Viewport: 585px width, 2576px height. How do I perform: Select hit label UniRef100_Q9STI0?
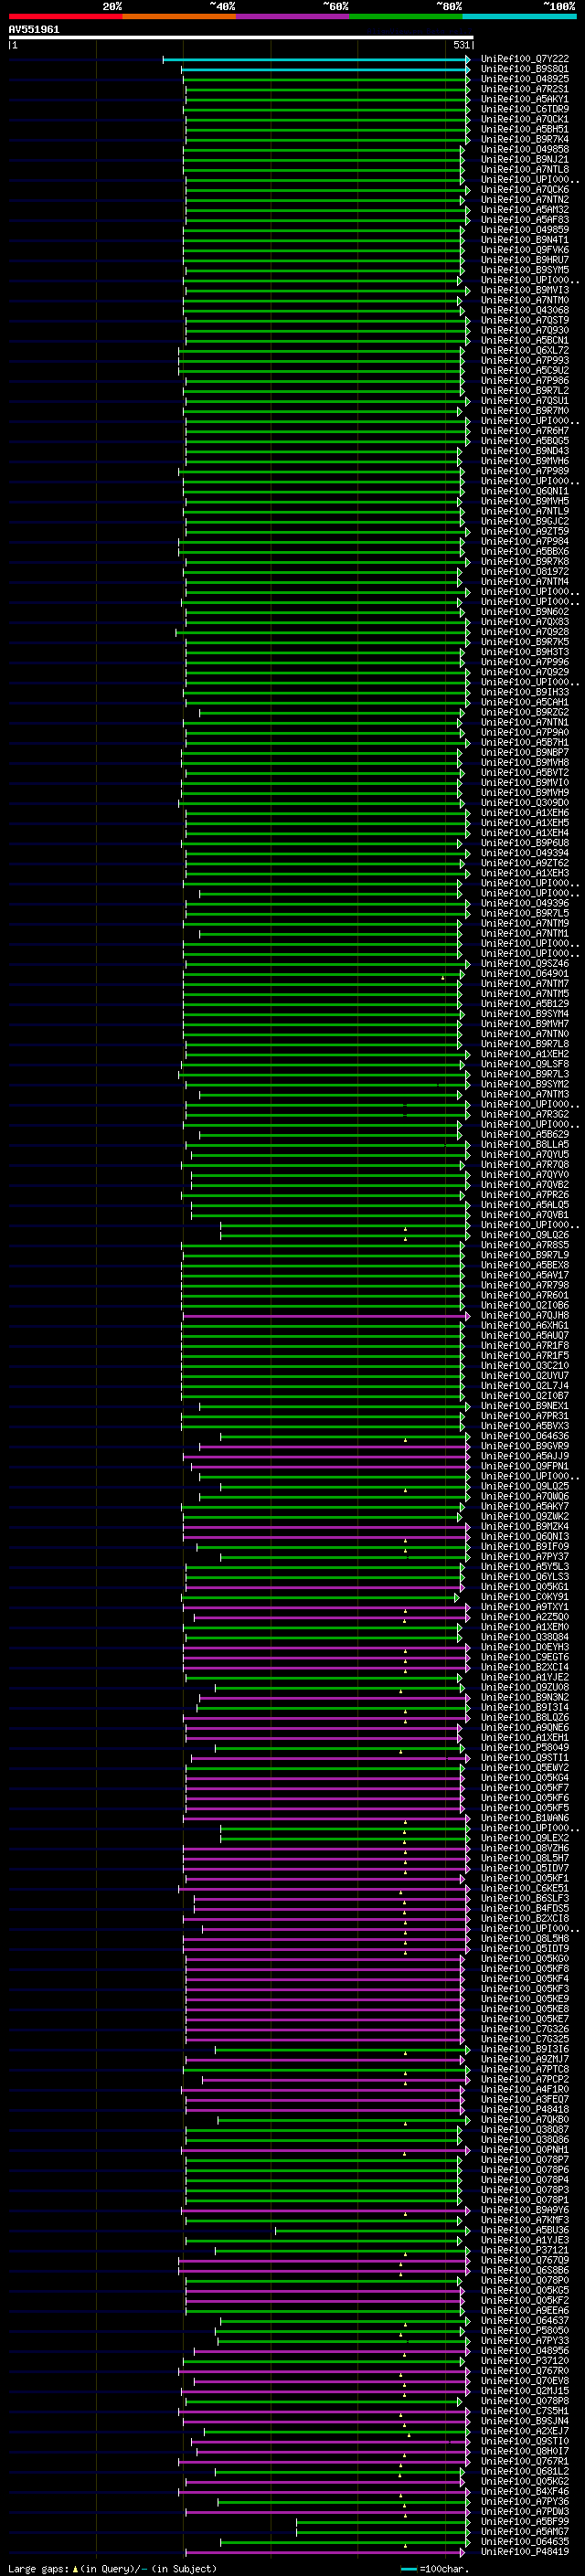click(525, 2441)
